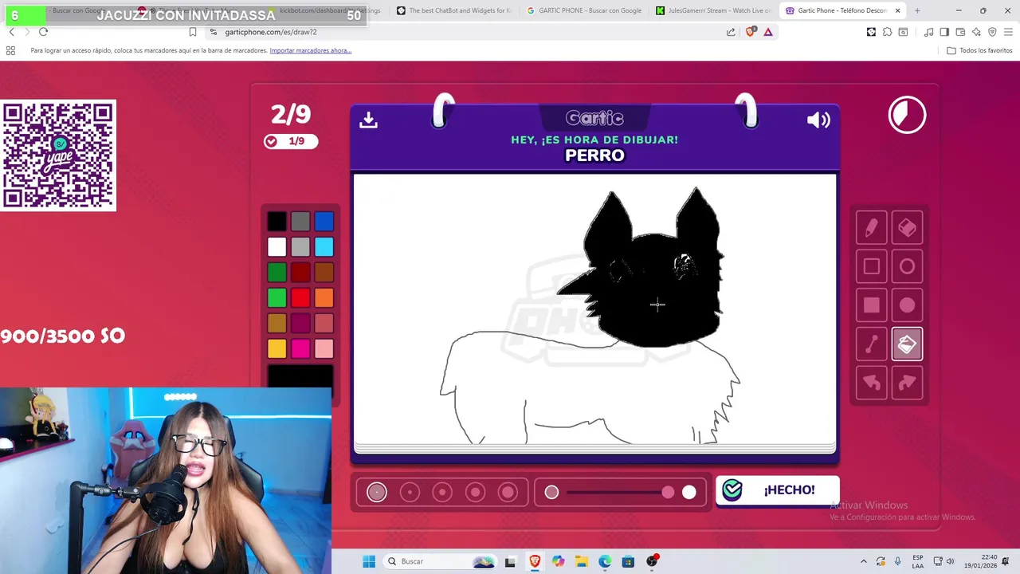The width and height of the screenshot is (1020, 574).
Task: Open the Brave wallet icon
Action: (960, 32)
